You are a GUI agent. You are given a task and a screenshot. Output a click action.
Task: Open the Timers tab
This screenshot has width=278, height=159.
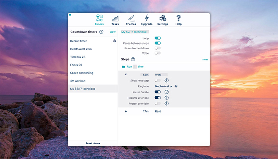(x=99, y=20)
